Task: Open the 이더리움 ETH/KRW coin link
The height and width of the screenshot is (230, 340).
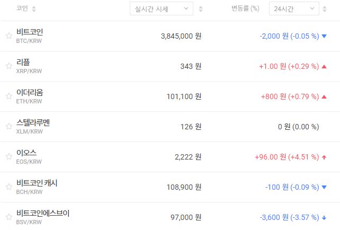Action: coord(30,93)
